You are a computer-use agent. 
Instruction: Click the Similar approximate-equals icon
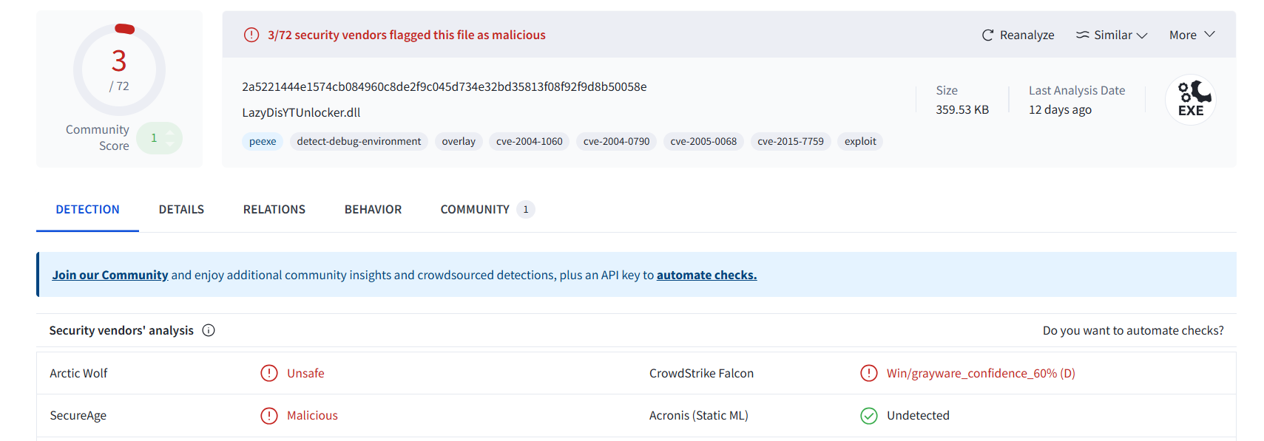1082,35
